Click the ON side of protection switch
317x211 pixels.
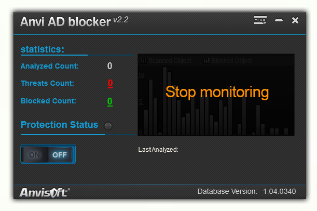point(35,155)
